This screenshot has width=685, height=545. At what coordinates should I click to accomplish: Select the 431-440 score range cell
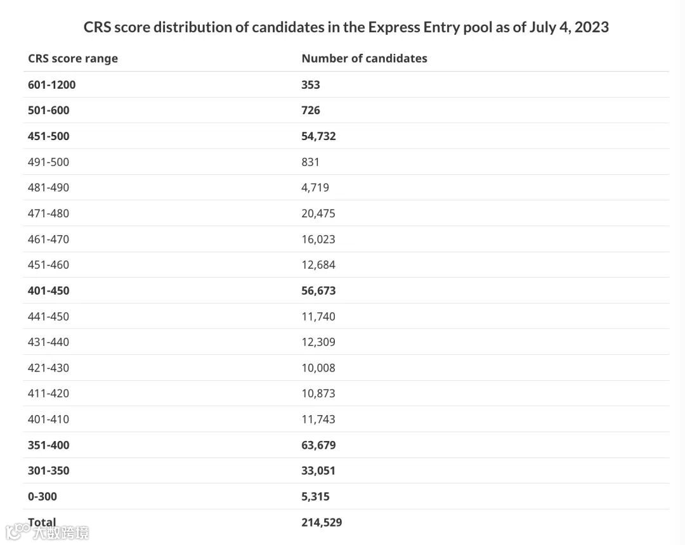pos(49,342)
